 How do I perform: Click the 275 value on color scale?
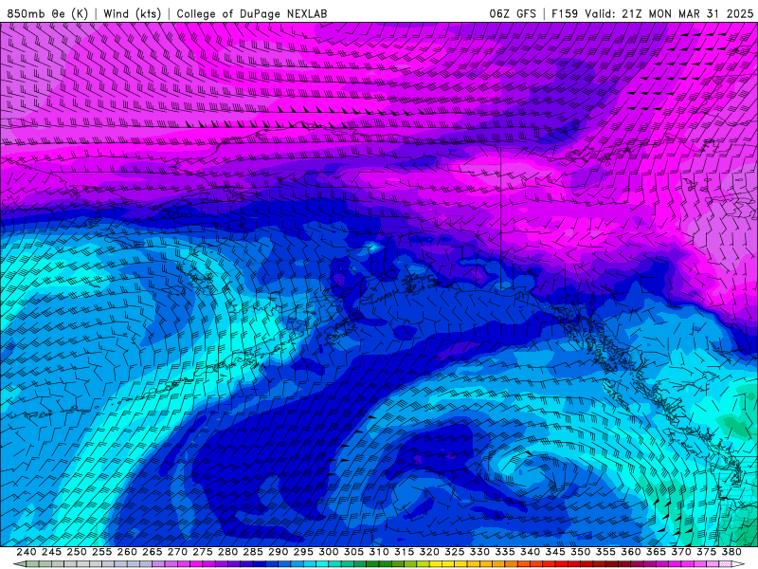(203, 552)
